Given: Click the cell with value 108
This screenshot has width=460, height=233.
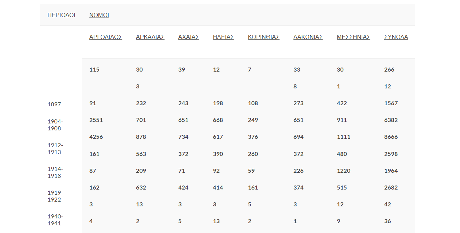Looking at the screenshot, I should tap(253, 103).
